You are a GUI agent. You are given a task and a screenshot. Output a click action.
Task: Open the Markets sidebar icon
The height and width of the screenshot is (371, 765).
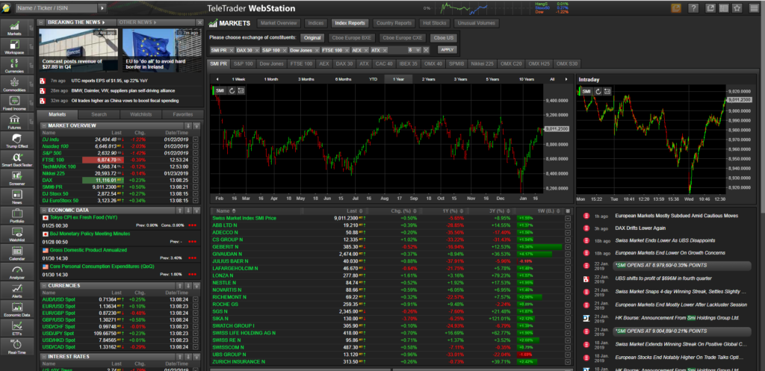click(15, 28)
